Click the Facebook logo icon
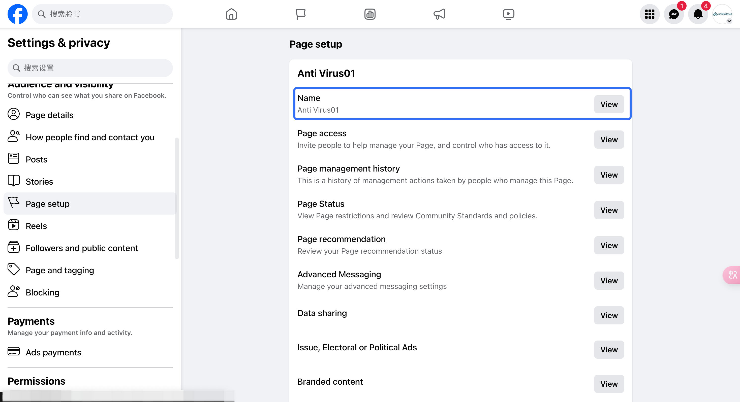 coord(18,14)
